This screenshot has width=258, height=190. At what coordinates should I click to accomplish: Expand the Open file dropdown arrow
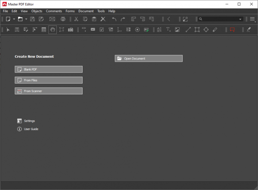[26, 19]
